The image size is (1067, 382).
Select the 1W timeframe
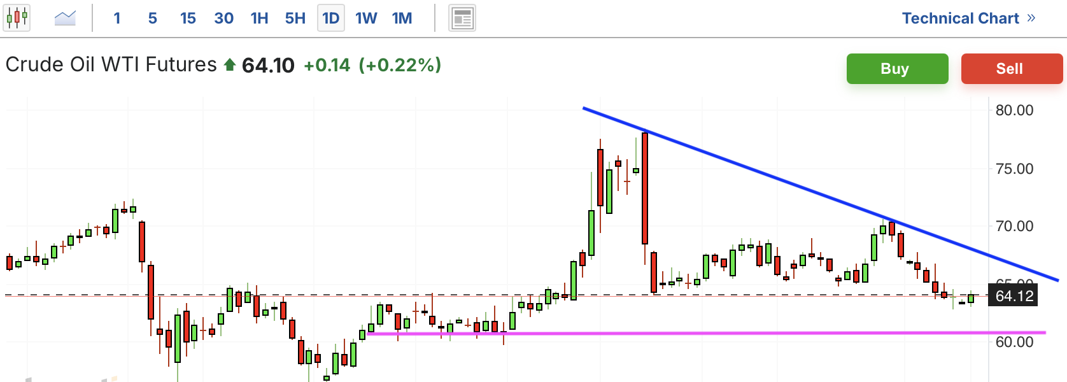366,18
